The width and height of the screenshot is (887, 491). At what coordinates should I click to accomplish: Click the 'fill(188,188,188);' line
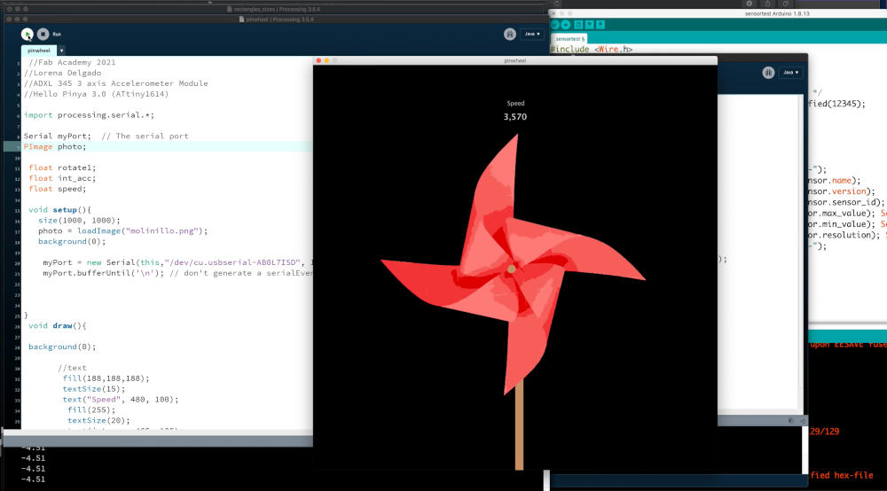tap(106, 378)
